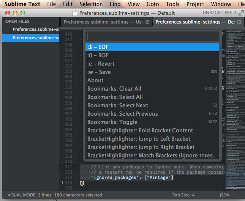Select the ':$ – EOF' command
Screen dimensions: 245x201
click(x=152, y=47)
